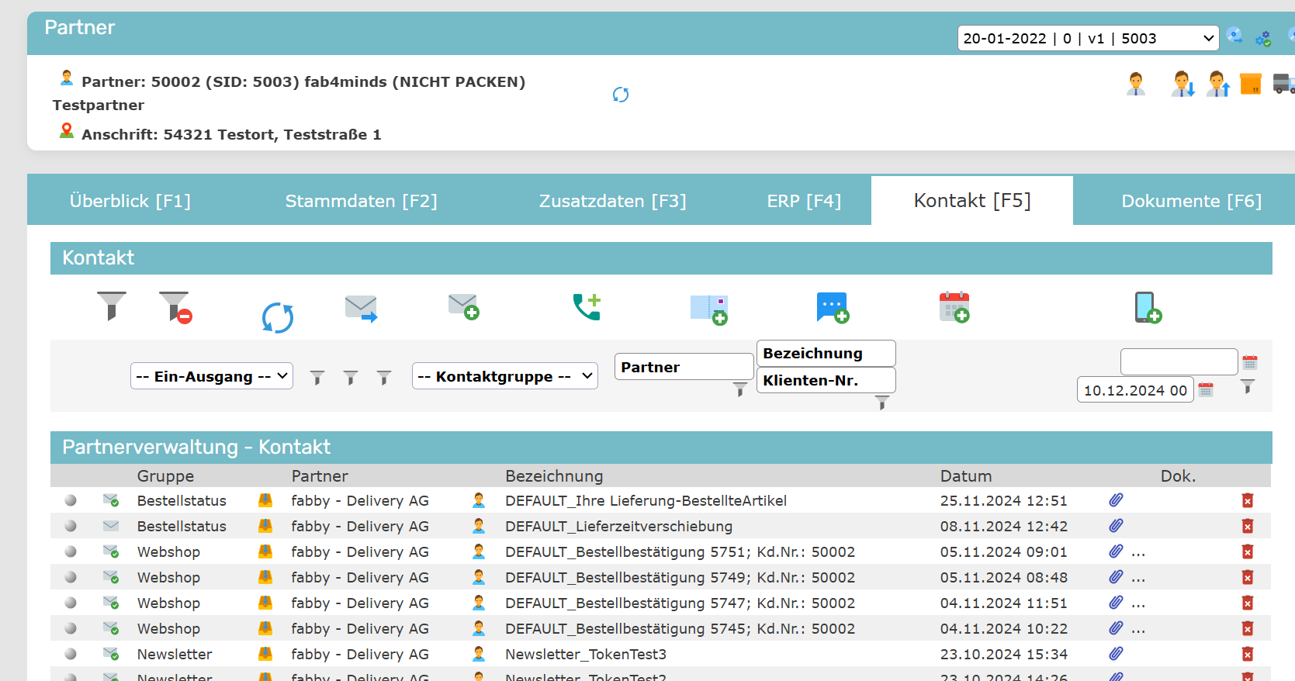This screenshot has height=681, width=1295.
Task: Expand the Kontaktgruppe dropdown
Action: point(504,376)
